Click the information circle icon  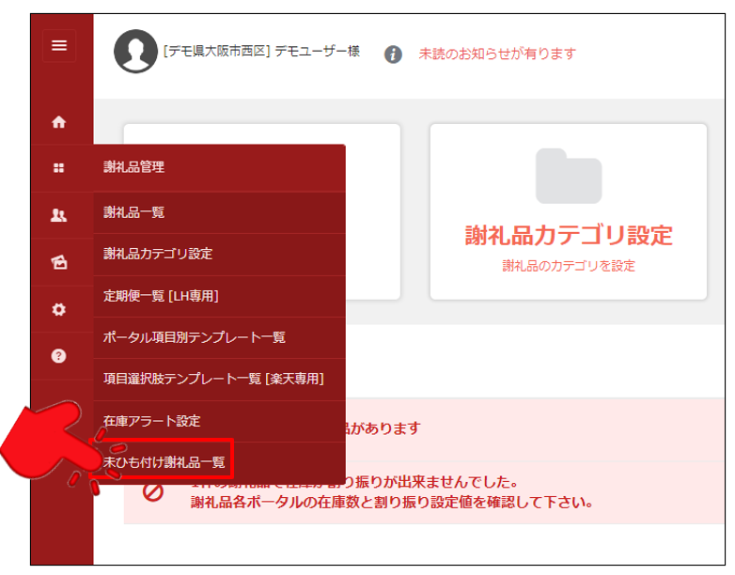point(394,54)
